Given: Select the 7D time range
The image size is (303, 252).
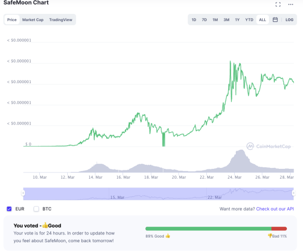Looking at the screenshot, I should [204, 20].
